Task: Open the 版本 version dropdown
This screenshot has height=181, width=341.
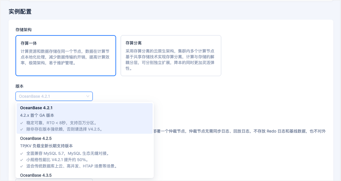Action: click(x=54, y=96)
